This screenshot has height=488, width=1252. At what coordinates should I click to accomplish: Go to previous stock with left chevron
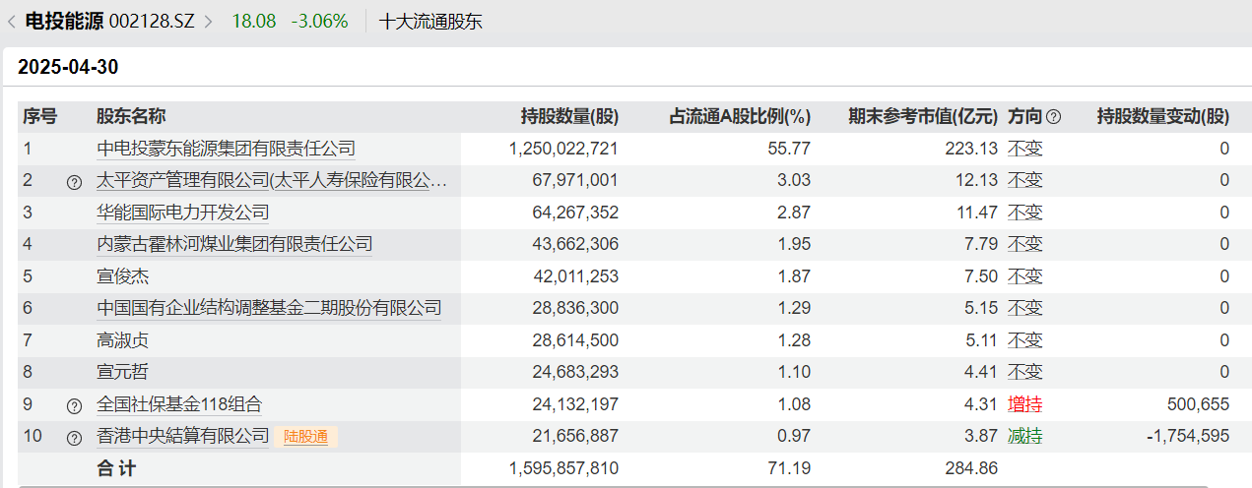pyautogui.click(x=11, y=21)
